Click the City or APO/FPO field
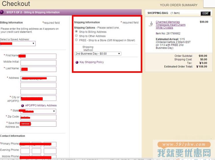 click(x=38, y=98)
